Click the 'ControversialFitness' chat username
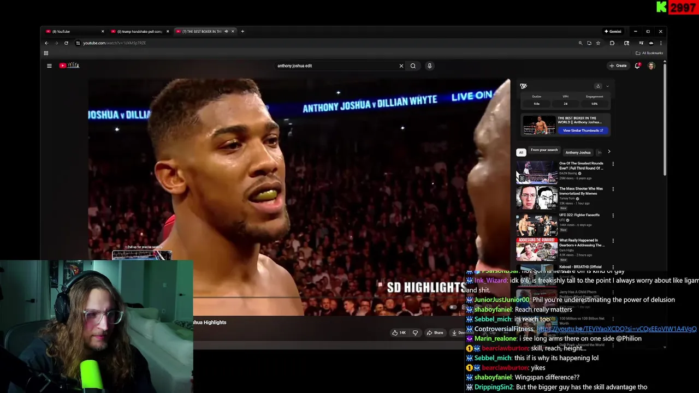 (503, 329)
